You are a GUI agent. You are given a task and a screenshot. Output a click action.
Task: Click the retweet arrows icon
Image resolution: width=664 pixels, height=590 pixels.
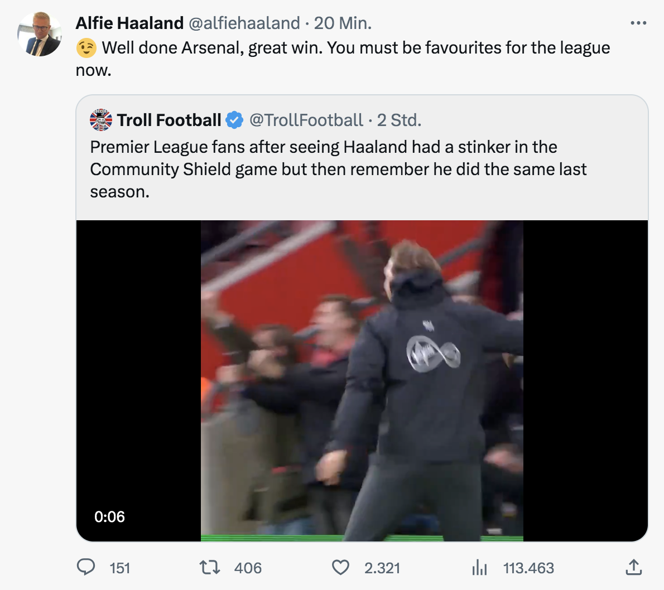[x=210, y=568]
